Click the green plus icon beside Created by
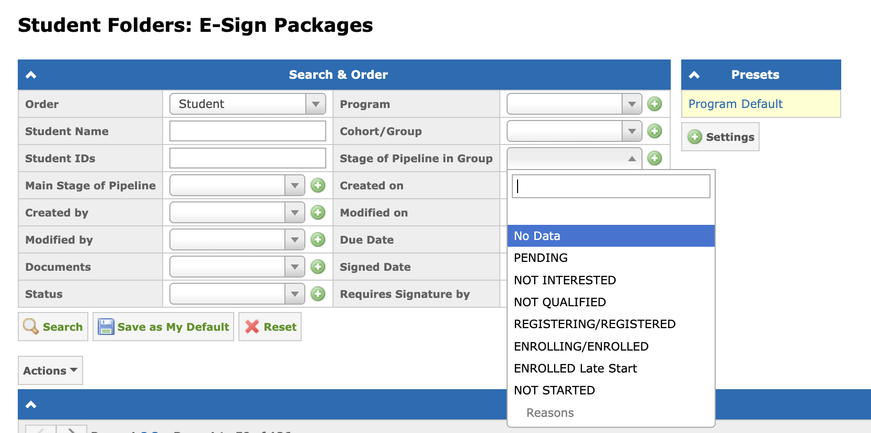Viewport: 871px width, 433px height. pyautogui.click(x=318, y=212)
